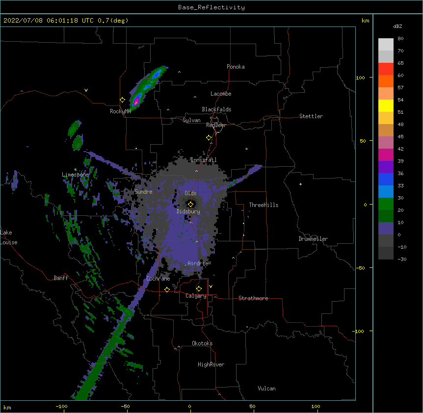This screenshot has width=423, height=413.
Task: Click the Vulcan city label
Action: pos(266,388)
